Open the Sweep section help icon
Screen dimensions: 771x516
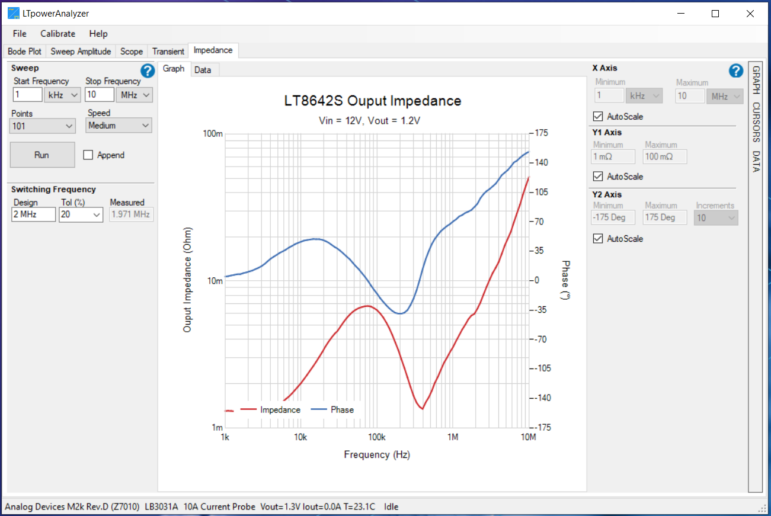tap(147, 70)
